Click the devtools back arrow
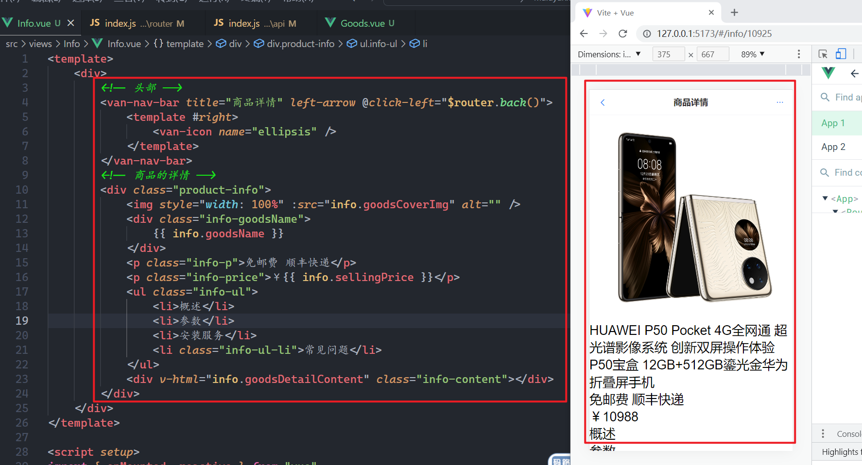This screenshot has height=465, width=862. click(854, 74)
